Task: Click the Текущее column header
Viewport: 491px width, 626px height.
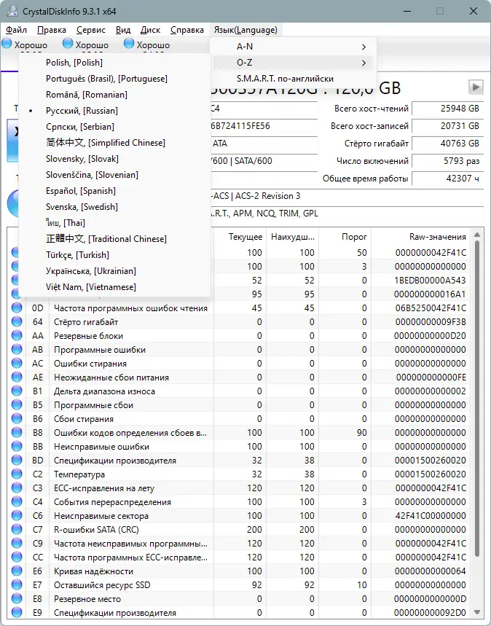Action: (240, 237)
